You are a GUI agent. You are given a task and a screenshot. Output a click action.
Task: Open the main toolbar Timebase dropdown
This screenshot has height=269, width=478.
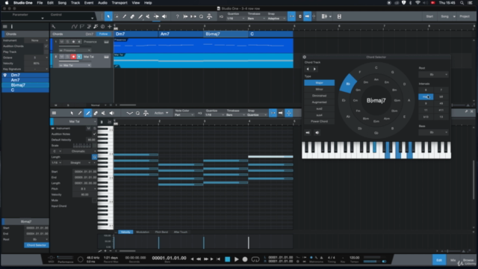pos(255,19)
